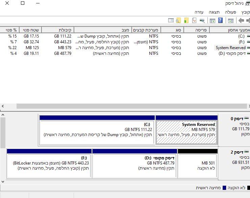The height and width of the screenshot is (198, 250).
Task: Click the % 7 free percentage cell
Action: (14, 42)
